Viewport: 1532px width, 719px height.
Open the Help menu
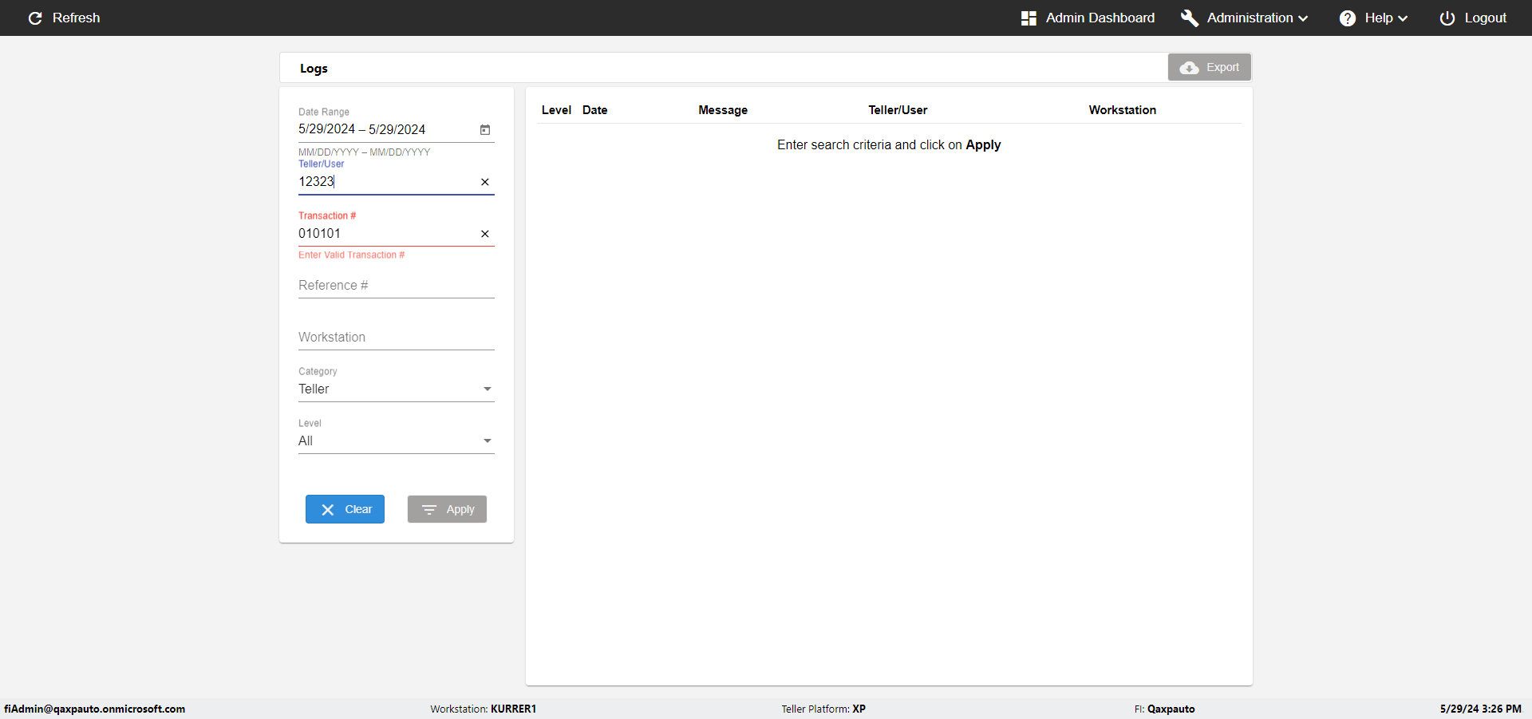tap(1373, 18)
